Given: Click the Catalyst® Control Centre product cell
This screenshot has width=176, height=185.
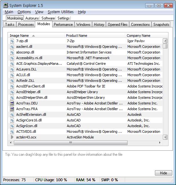Looking at the screenshot, I should pyautogui.click(x=86, y=64).
